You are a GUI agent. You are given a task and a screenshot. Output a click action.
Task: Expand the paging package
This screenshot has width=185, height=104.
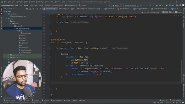(x=17, y=40)
